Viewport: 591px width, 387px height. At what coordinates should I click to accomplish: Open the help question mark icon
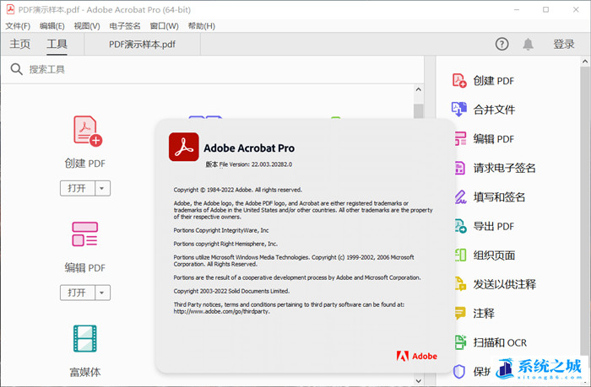coord(502,44)
